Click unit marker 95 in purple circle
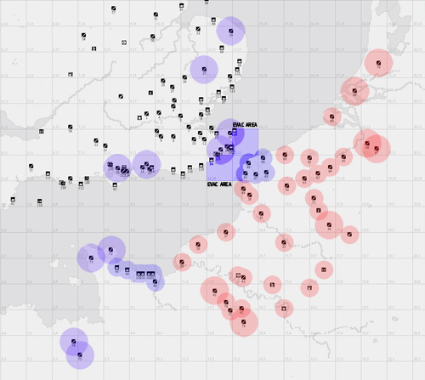Screen dimensions: 425x380 (80, 354)
